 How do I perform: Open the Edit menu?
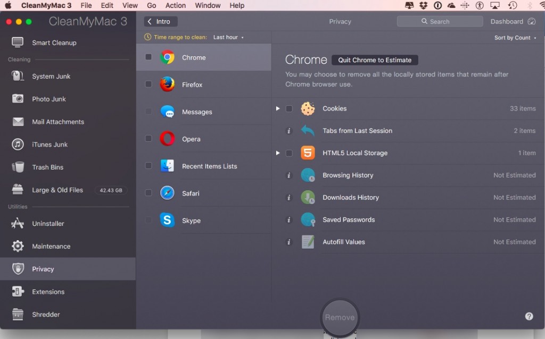click(x=107, y=5)
